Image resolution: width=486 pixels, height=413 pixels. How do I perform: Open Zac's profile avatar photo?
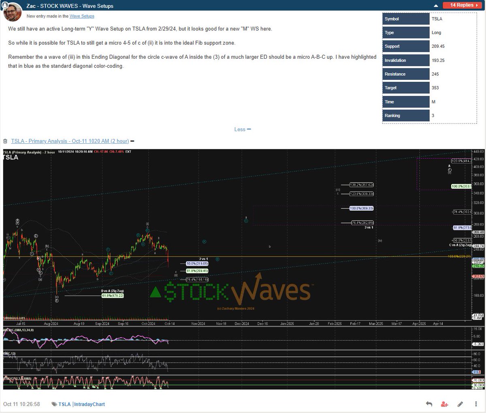point(13,13)
